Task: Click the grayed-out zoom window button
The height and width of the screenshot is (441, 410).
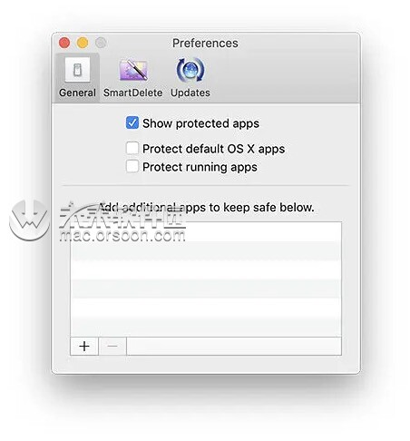Action: click(101, 43)
